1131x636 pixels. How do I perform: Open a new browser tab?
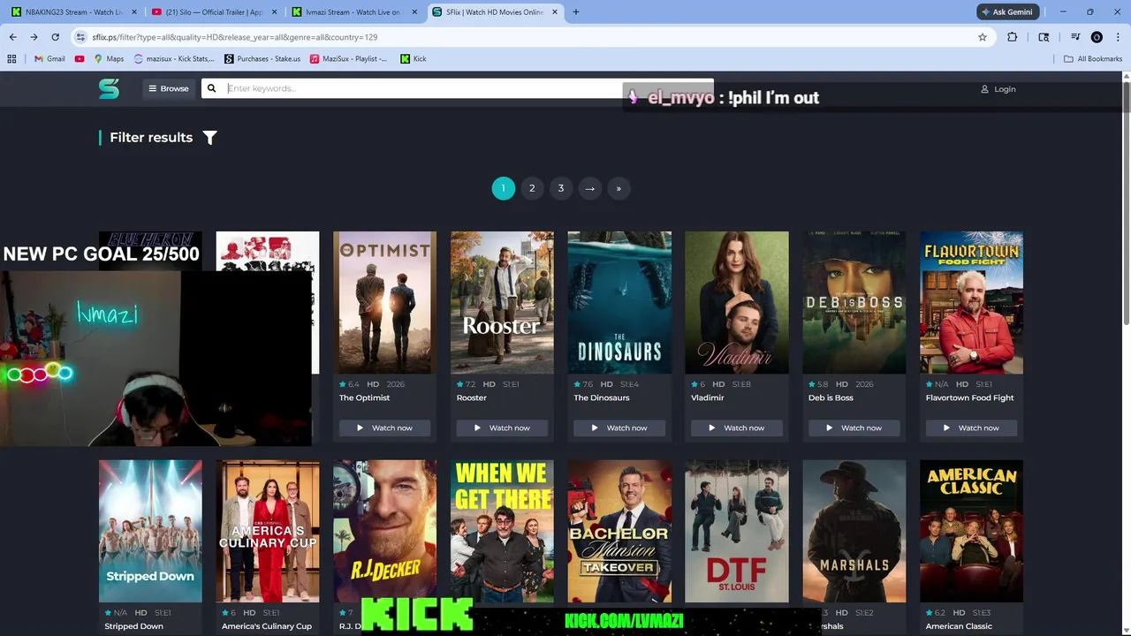pyautogui.click(x=575, y=12)
